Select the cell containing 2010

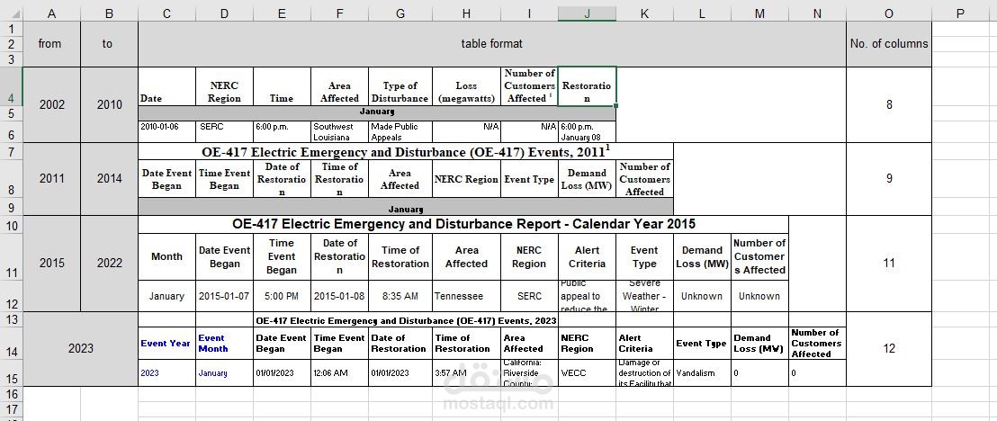109,105
